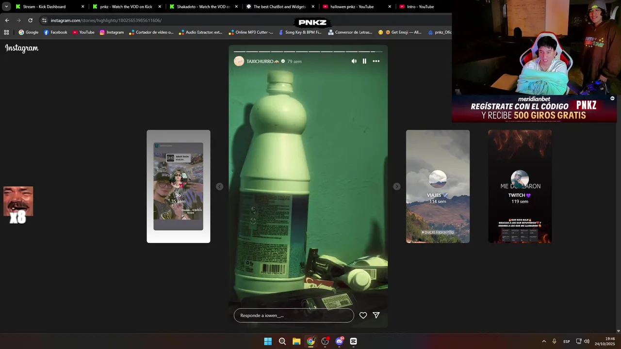
Task: Go to next story arrow
Action: (x=397, y=187)
